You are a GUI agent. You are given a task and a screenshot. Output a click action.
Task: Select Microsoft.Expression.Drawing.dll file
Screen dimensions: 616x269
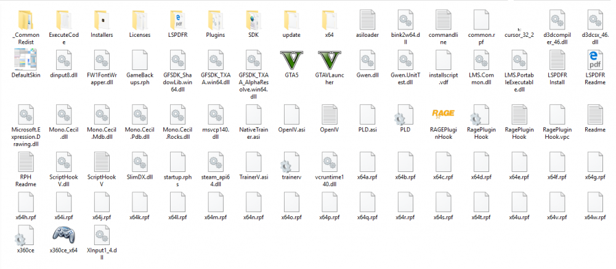pyautogui.click(x=25, y=114)
